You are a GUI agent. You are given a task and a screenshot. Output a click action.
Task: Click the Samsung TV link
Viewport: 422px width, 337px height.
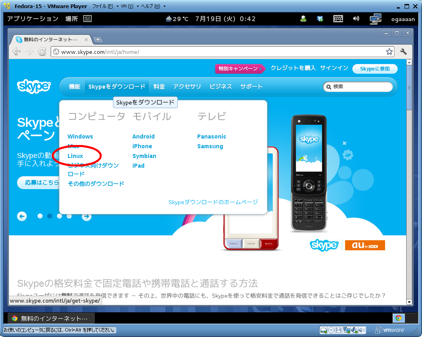(x=210, y=146)
